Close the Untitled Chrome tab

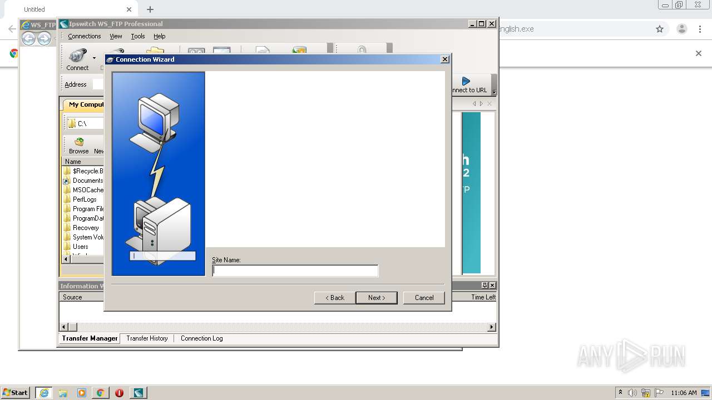tap(129, 9)
